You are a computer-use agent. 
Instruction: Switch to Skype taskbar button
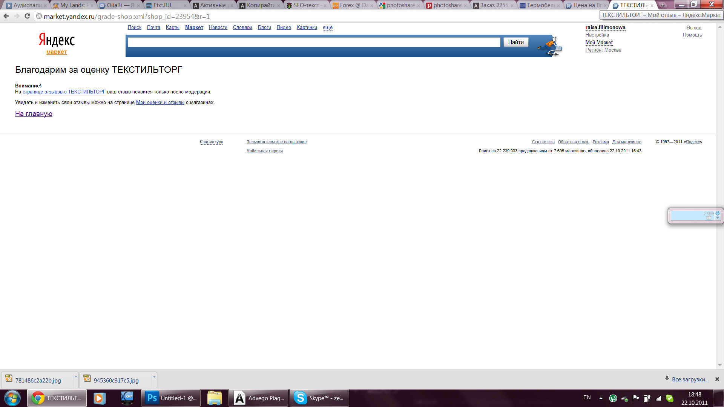tap(319, 398)
